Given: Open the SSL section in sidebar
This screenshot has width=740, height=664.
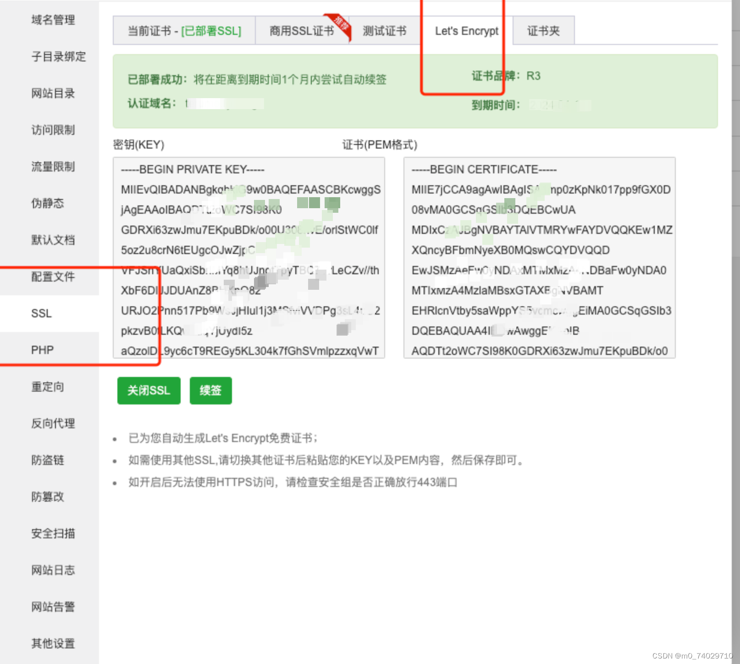Looking at the screenshot, I should pos(41,314).
